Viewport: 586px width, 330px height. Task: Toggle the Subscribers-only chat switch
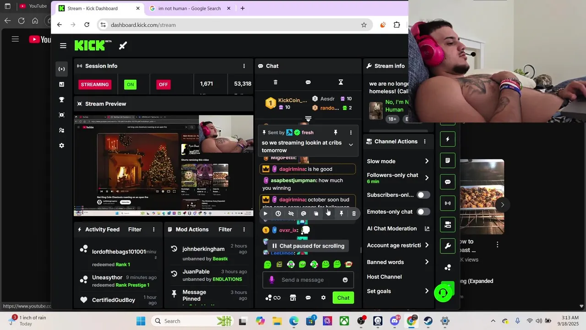[423, 195]
